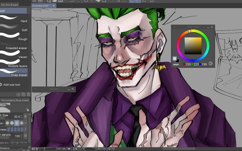Select the second anti-aliasing option (weak)
This screenshot has width=242, height=151.
[12, 123]
